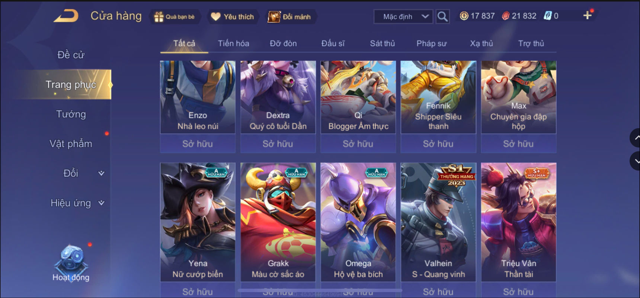
Task: Tap the plus icon to add currency
Action: pyautogui.click(x=587, y=16)
